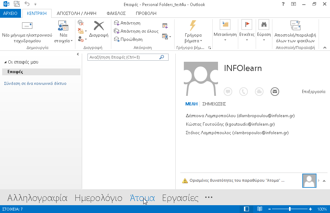Switch to the ΠΡΟΒΟΛΗ tab
Screen dimensions: 330x213
point(146,13)
